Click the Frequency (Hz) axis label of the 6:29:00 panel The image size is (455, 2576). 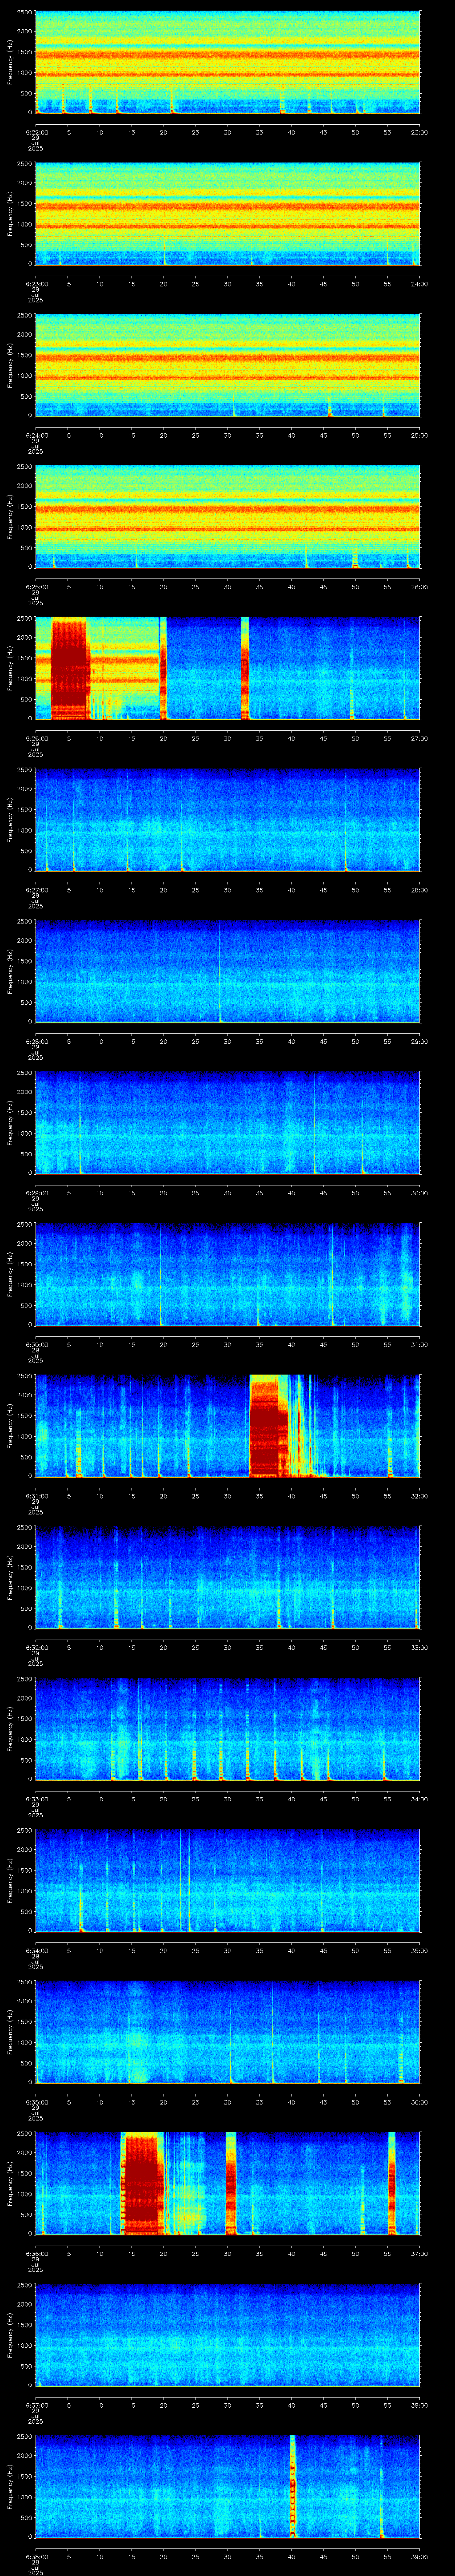[x=10, y=1122]
